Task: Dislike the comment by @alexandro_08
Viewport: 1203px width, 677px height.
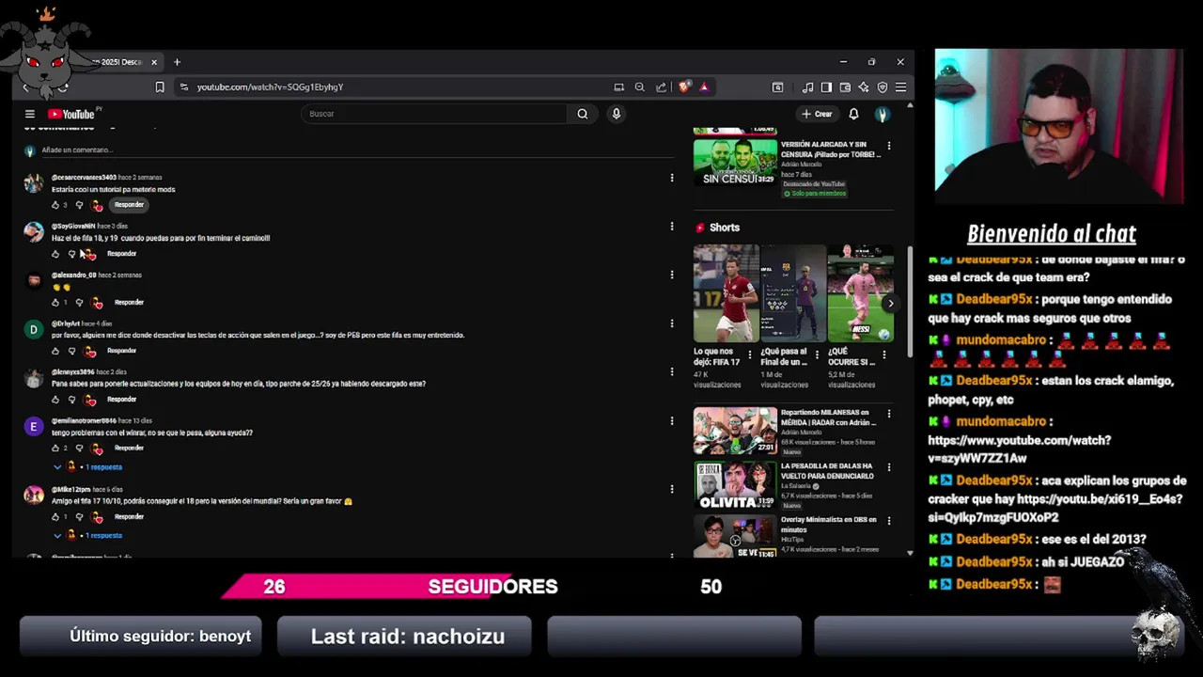Action: (x=79, y=303)
